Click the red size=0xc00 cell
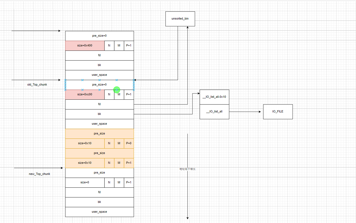This screenshot has width=356, height=223. (85, 95)
